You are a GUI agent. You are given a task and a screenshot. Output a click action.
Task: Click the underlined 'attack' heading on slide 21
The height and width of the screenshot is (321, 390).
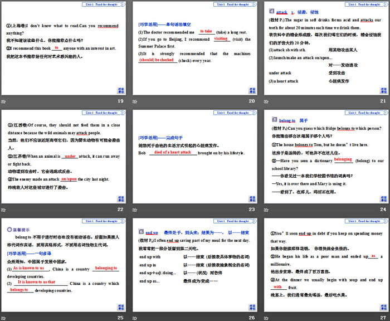281,12
